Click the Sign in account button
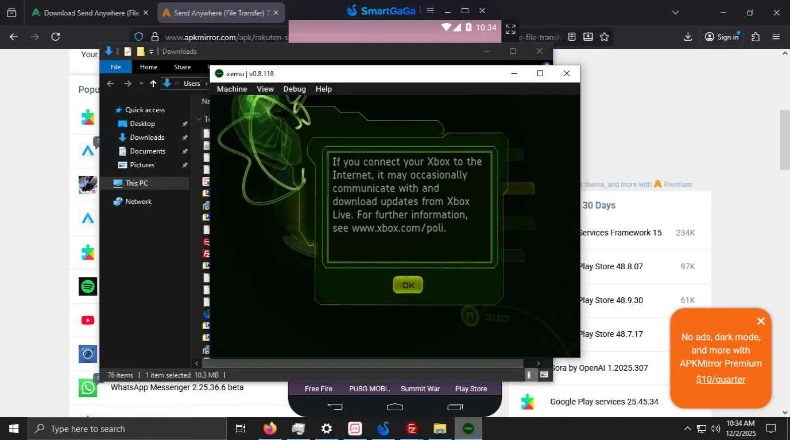This screenshot has width=790, height=440. [722, 37]
